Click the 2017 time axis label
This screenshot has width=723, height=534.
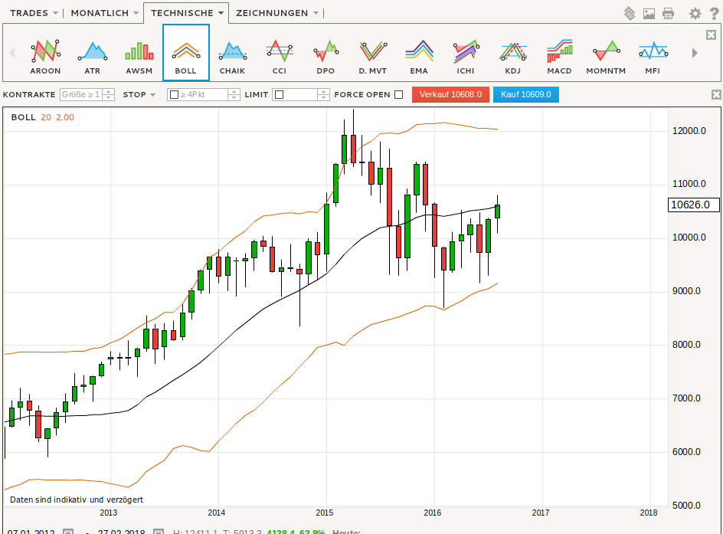coord(541,513)
